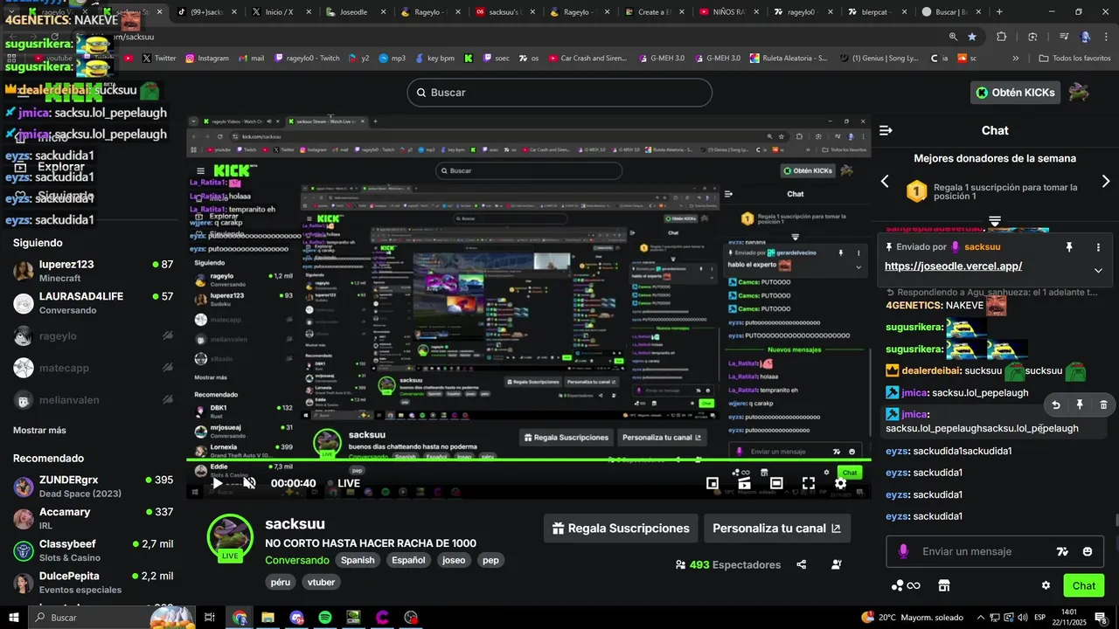Select the Spanish tag

click(x=358, y=560)
